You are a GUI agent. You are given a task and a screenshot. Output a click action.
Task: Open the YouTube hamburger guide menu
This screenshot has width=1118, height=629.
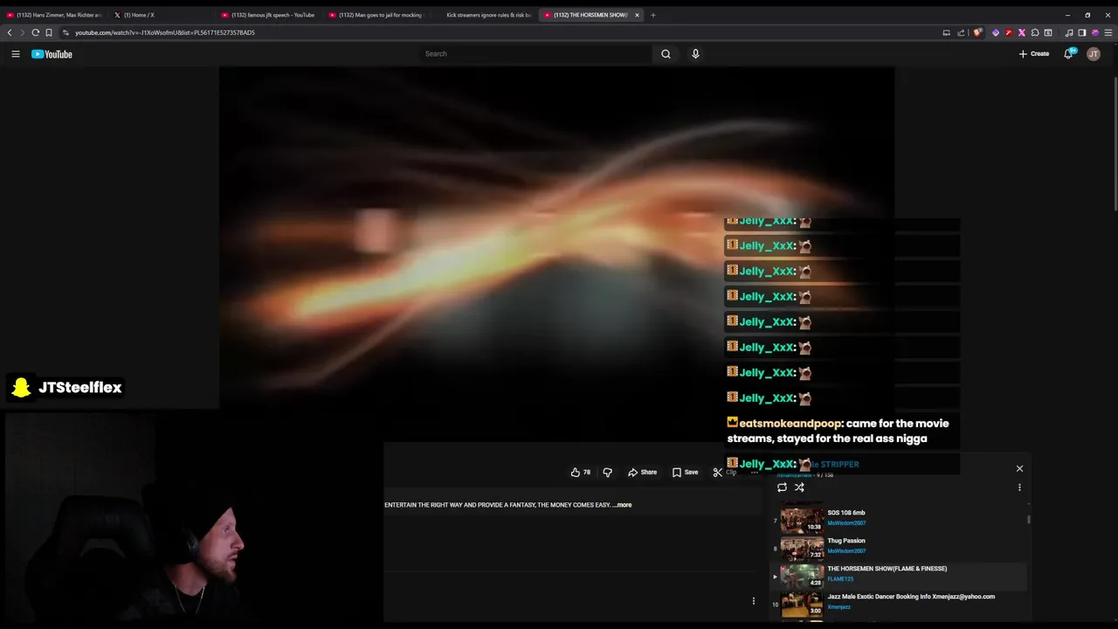[15, 54]
